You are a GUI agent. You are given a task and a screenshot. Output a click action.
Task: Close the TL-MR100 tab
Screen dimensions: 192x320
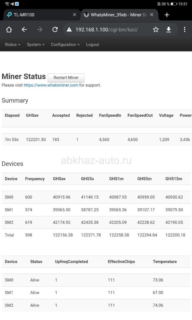[74, 15]
